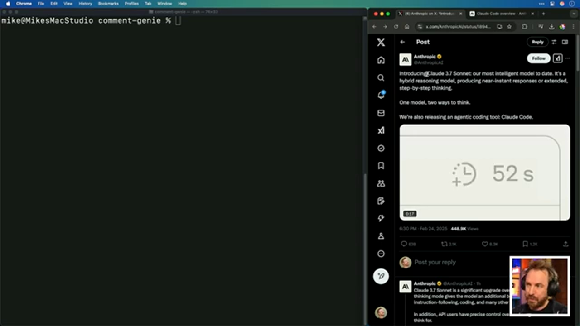The image size is (580, 326).
Task: Click the browser Home button
Action: click(x=407, y=27)
